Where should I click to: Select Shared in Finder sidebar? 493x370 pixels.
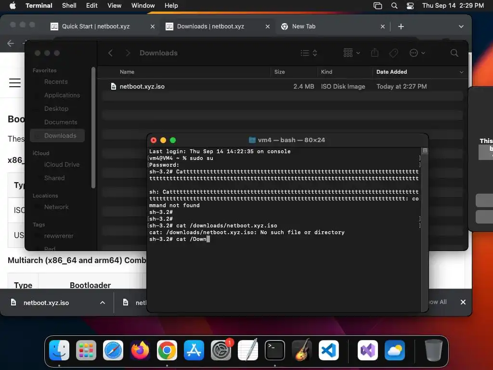(54, 178)
